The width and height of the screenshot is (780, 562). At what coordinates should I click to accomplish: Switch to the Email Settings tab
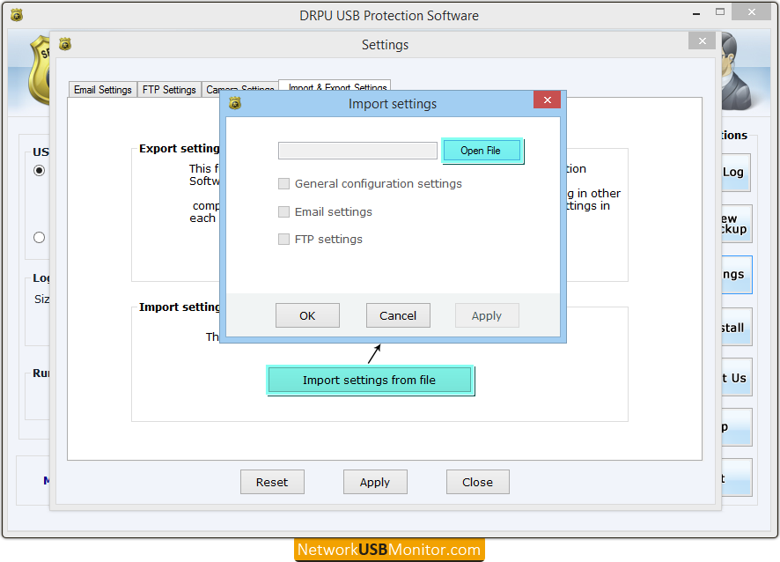coord(102,90)
